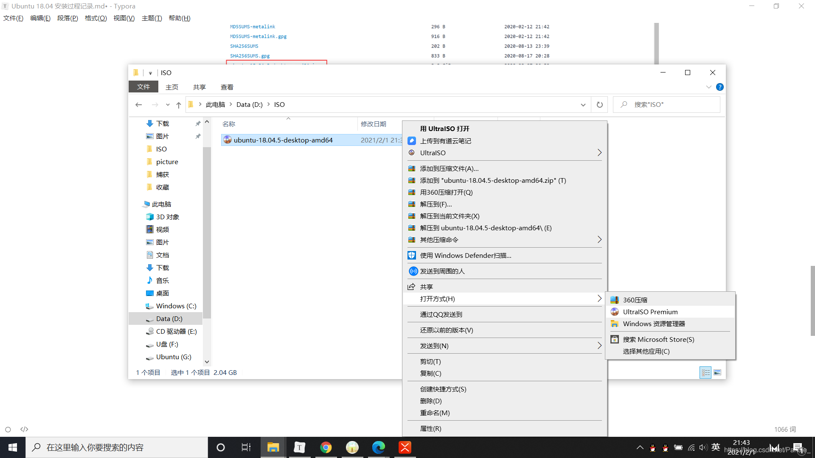Launch Google Chrome from taskbar
The height and width of the screenshot is (458, 815).
pyautogui.click(x=326, y=447)
